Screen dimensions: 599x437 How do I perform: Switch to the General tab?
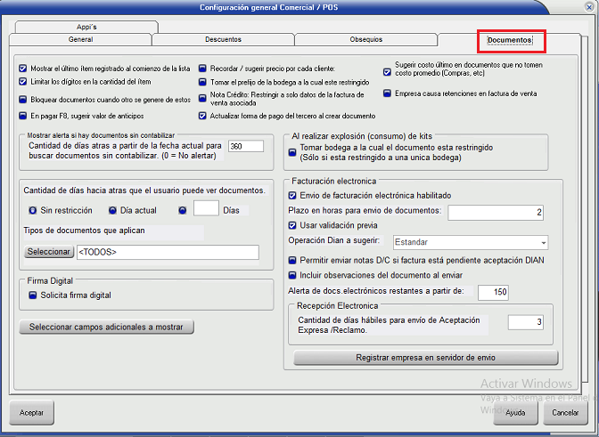80,40
